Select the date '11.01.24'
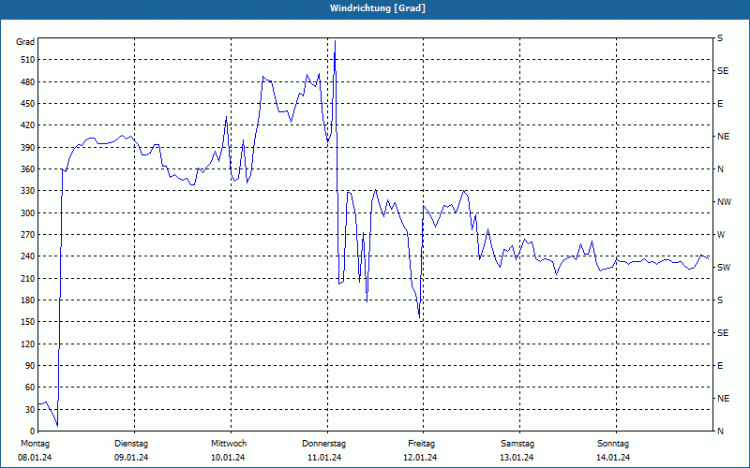 324,458
